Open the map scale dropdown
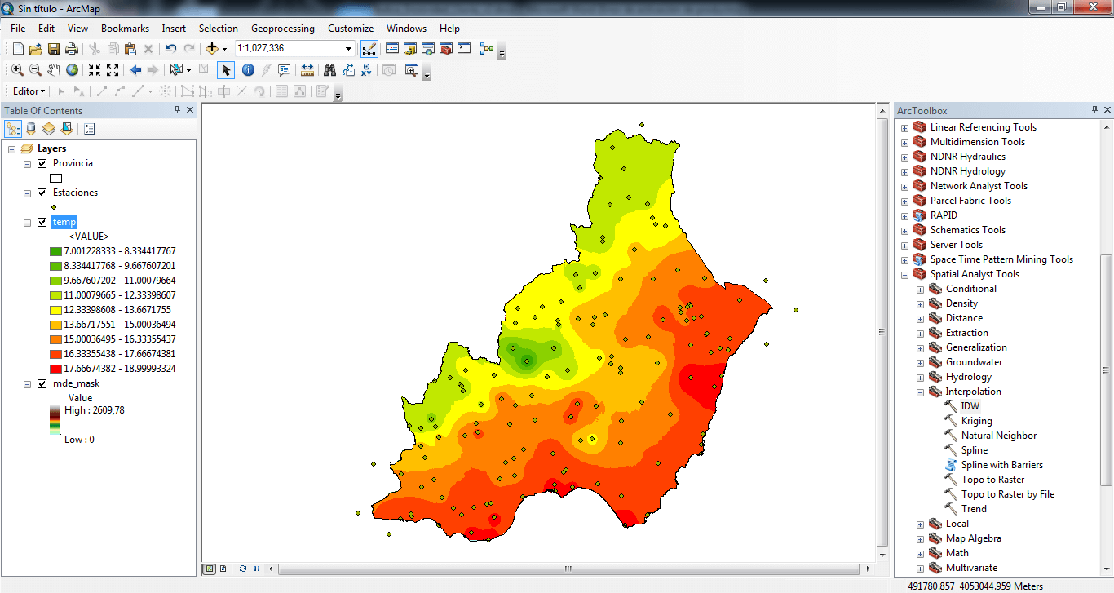The image size is (1114, 593). [348, 49]
